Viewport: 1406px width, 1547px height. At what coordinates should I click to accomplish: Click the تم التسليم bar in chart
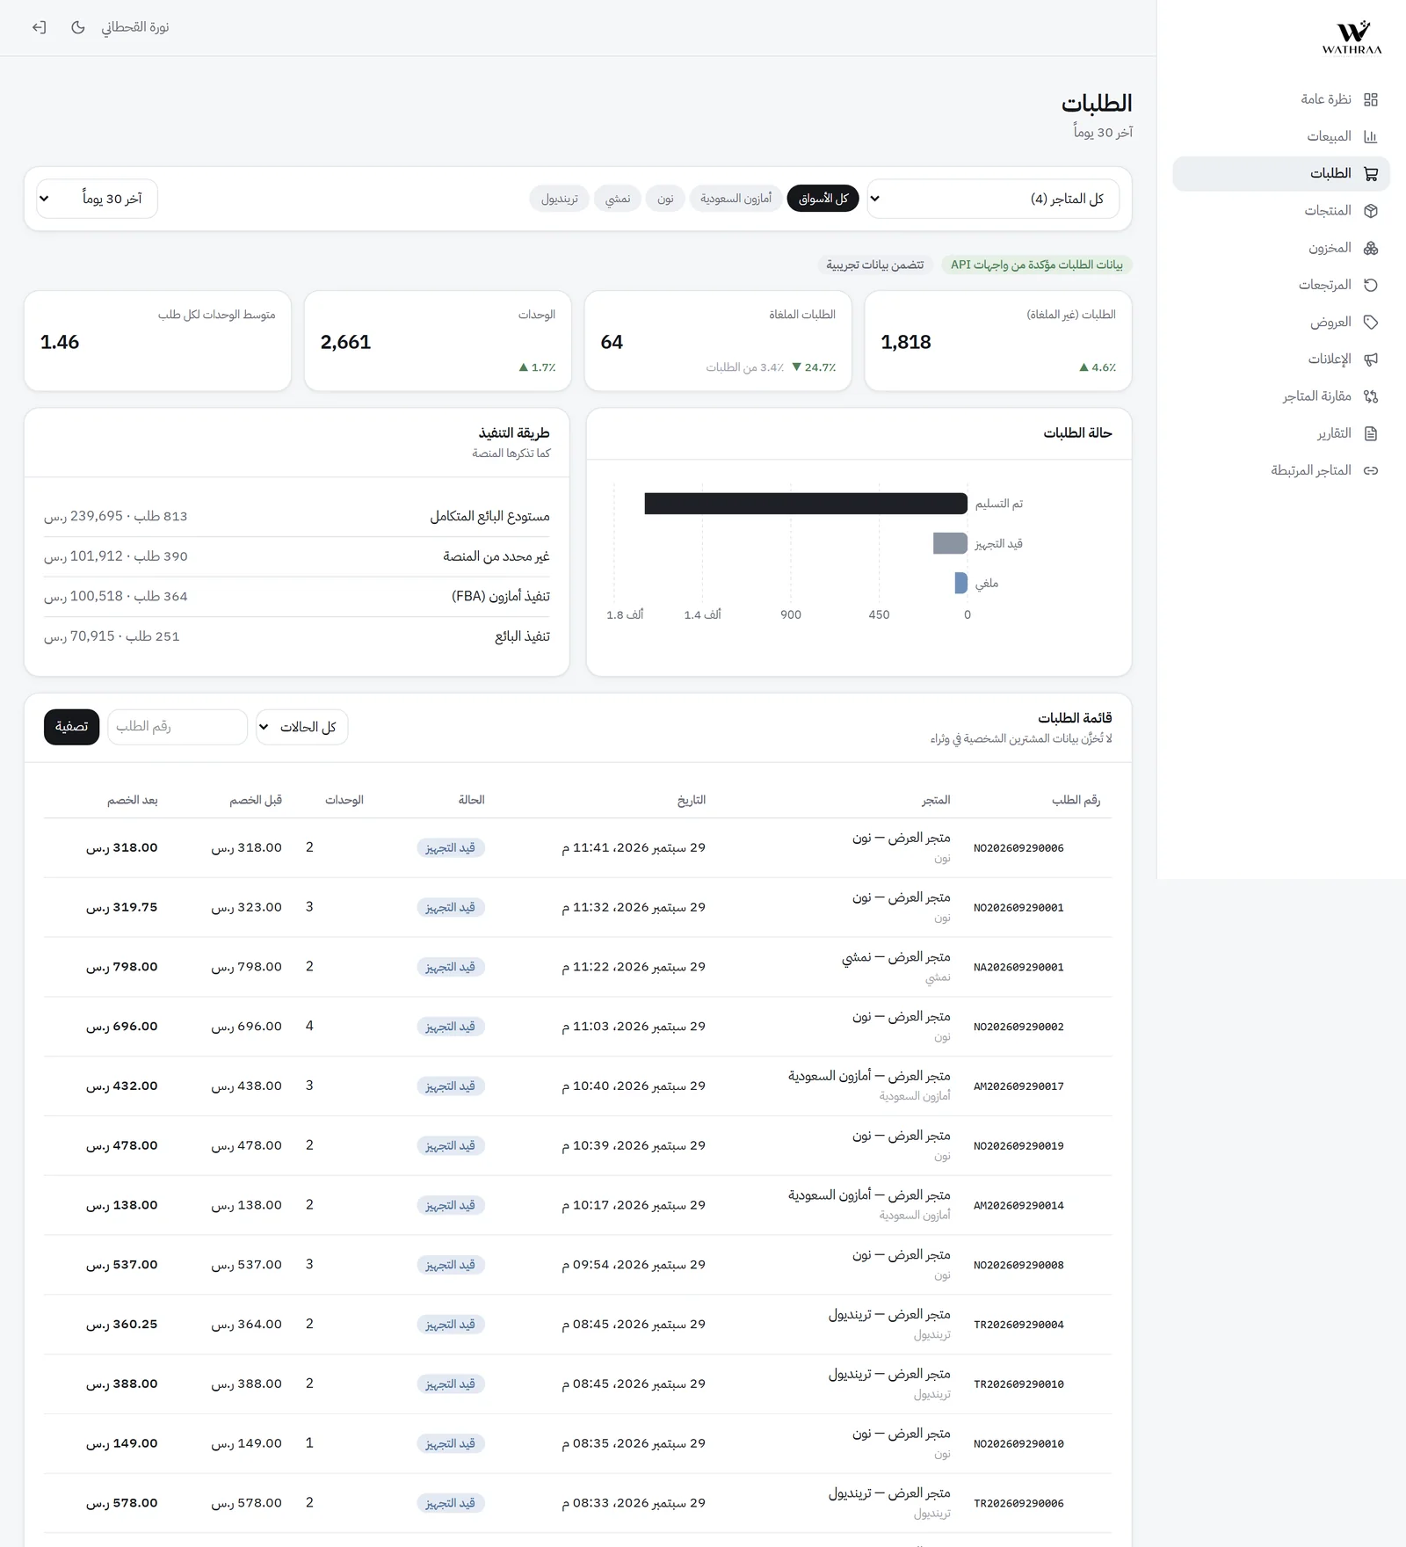(806, 504)
